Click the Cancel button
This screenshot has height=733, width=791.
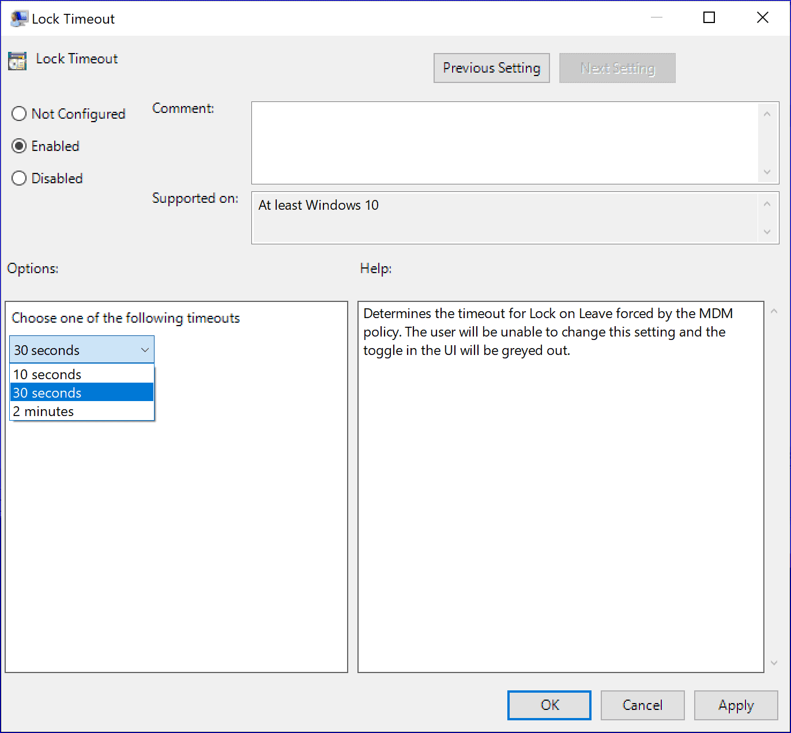tap(643, 705)
